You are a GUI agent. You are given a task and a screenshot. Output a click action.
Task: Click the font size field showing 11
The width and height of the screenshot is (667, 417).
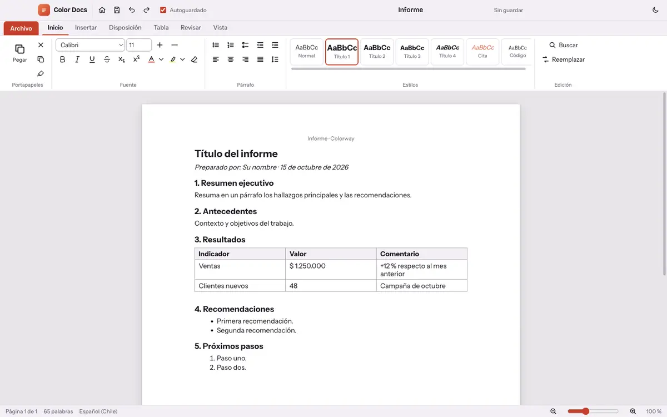pyautogui.click(x=139, y=45)
